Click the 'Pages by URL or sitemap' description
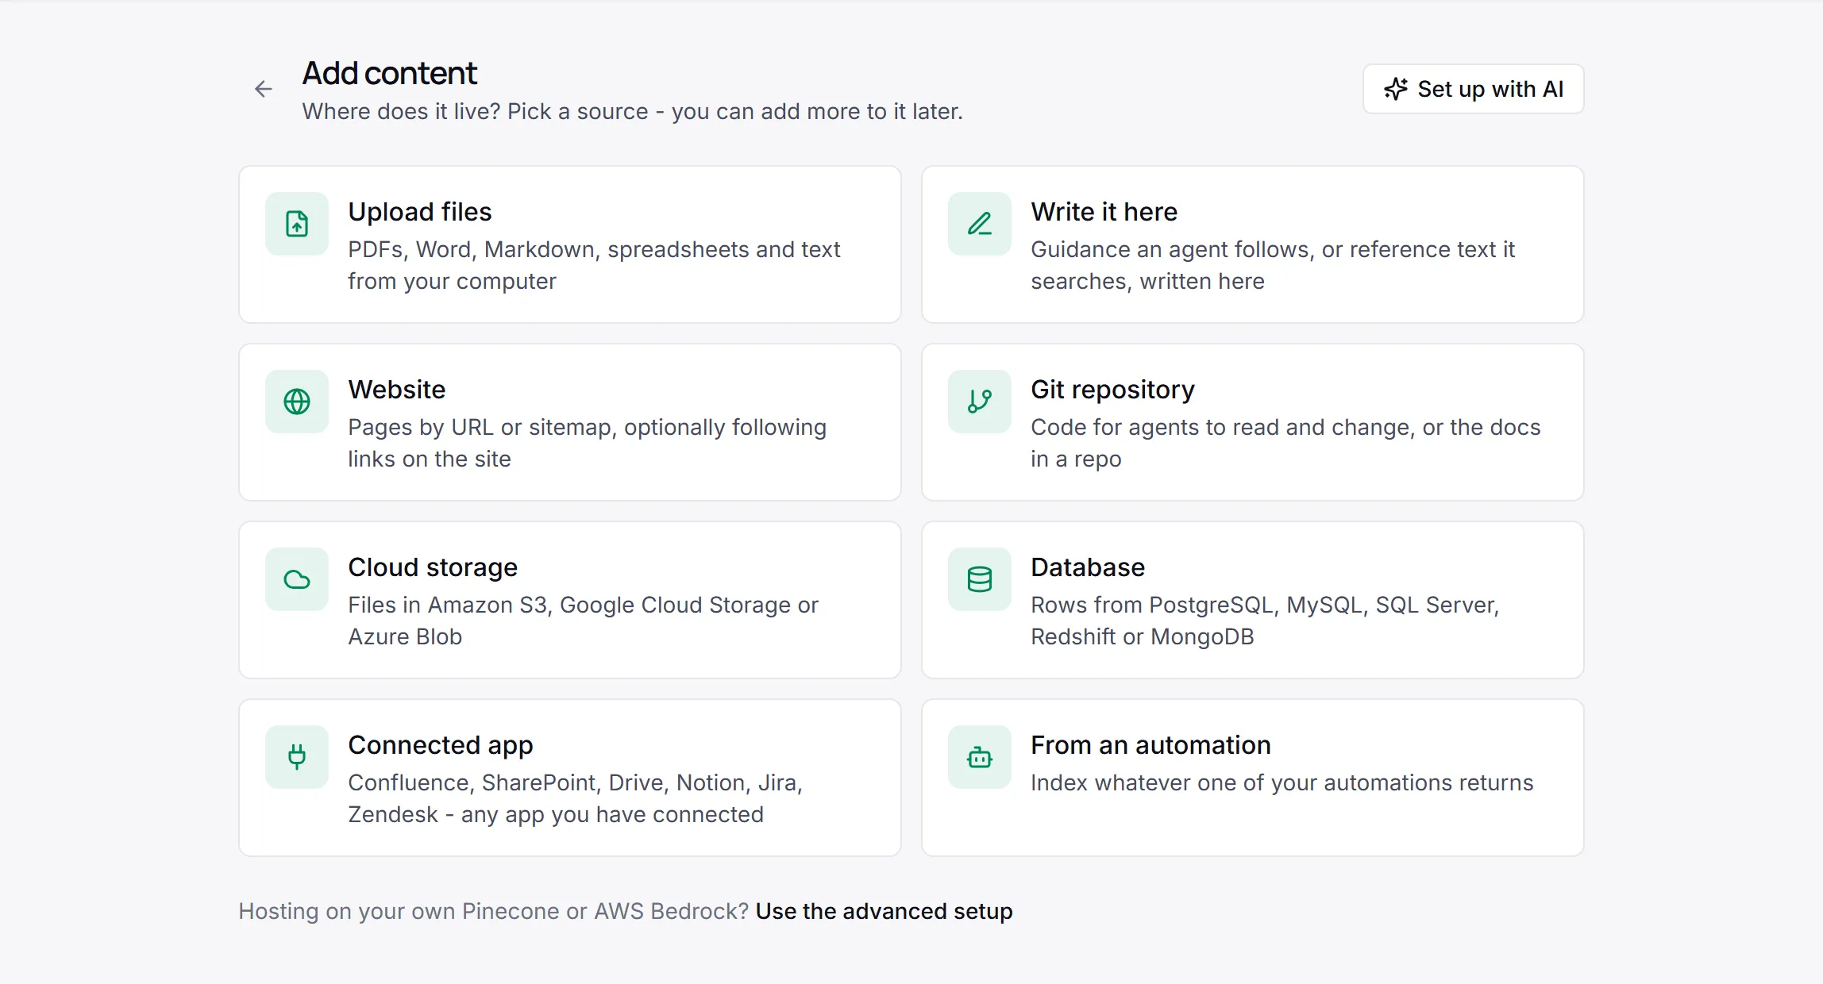The height and width of the screenshot is (984, 1823). 588,443
